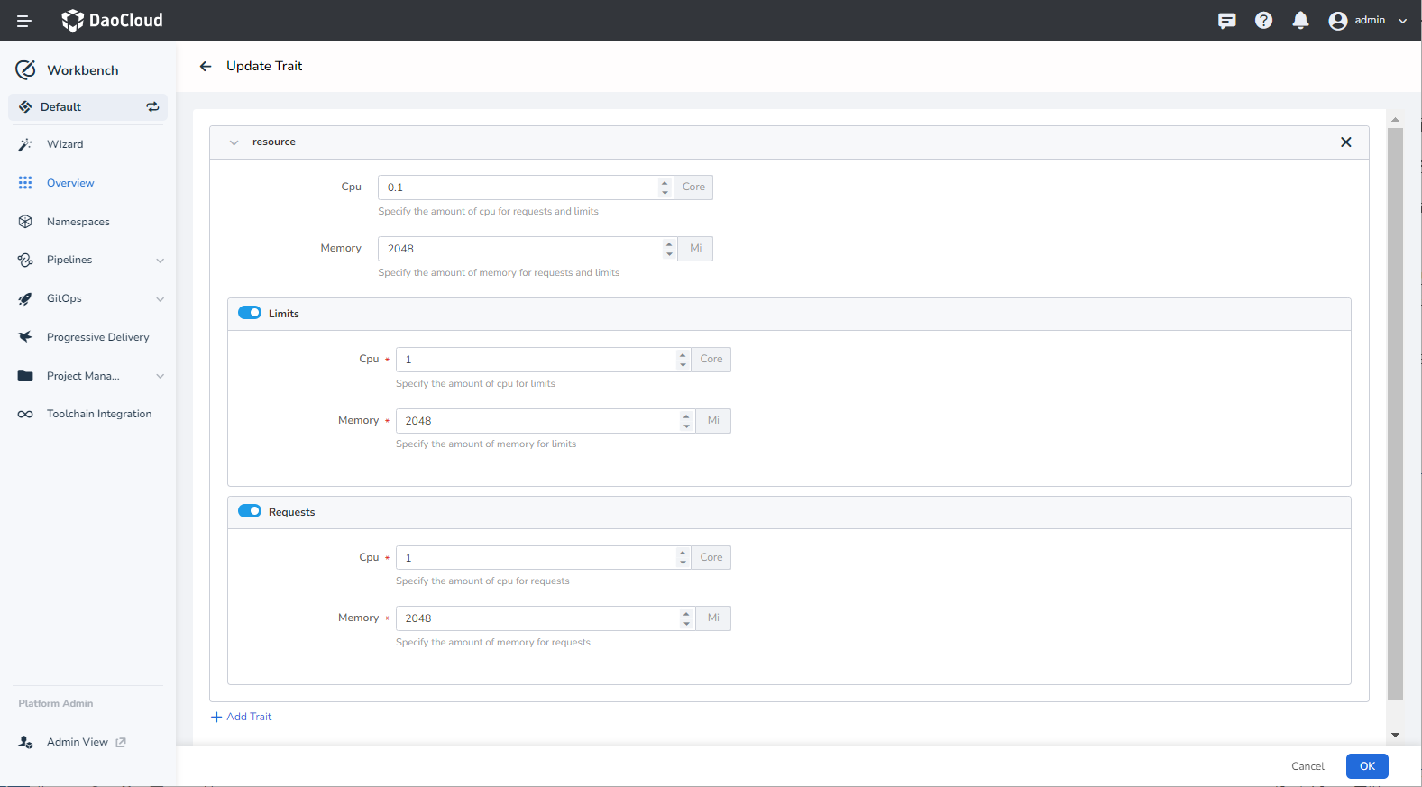Click the back arrow beside Update Trait

click(x=206, y=67)
